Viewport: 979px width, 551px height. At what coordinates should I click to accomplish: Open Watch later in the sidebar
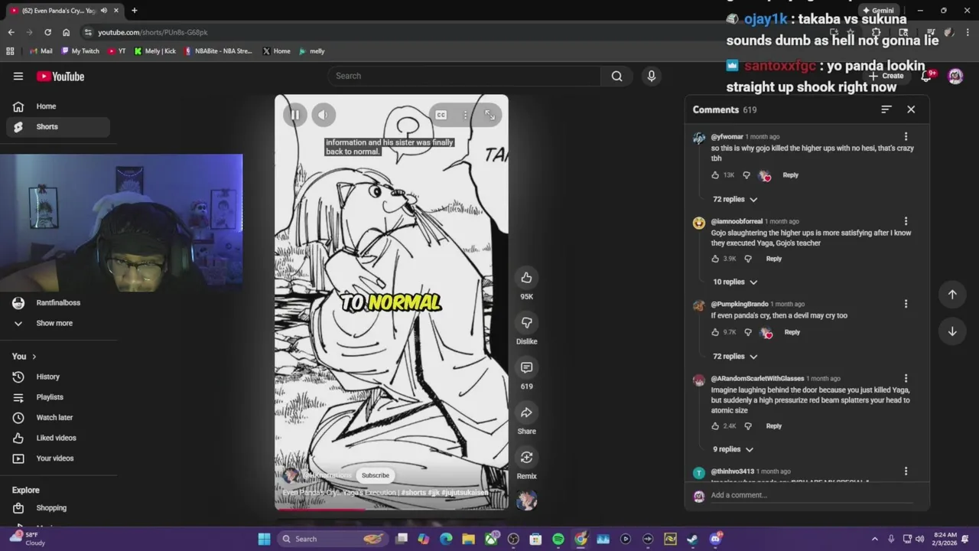tap(58, 418)
